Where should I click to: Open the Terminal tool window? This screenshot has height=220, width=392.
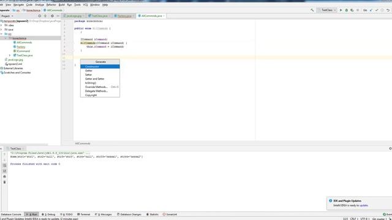click(x=84, y=215)
